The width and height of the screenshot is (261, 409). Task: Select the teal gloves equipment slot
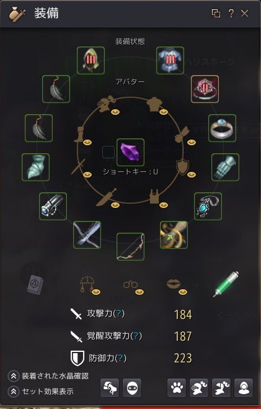tap(225, 167)
